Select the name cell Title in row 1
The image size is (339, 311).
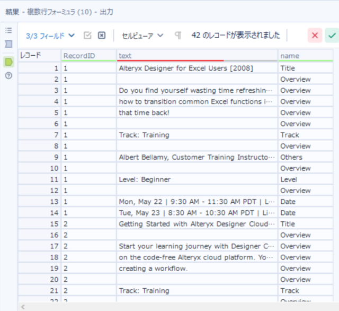pyautogui.click(x=306, y=68)
